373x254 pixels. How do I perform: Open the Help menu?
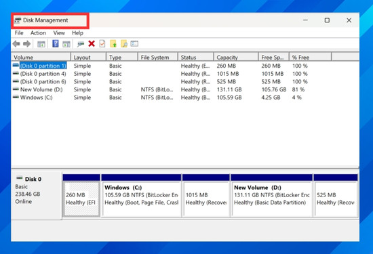click(77, 33)
